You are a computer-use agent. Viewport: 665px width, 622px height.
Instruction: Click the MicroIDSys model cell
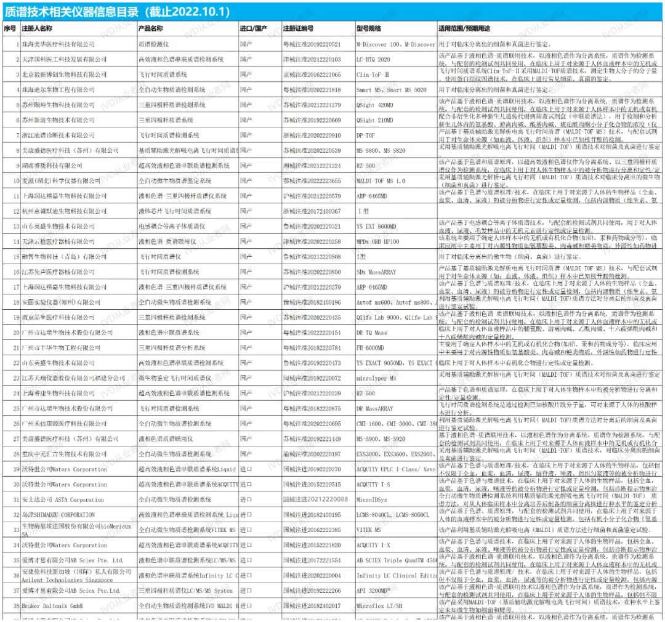click(x=372, y=499)
